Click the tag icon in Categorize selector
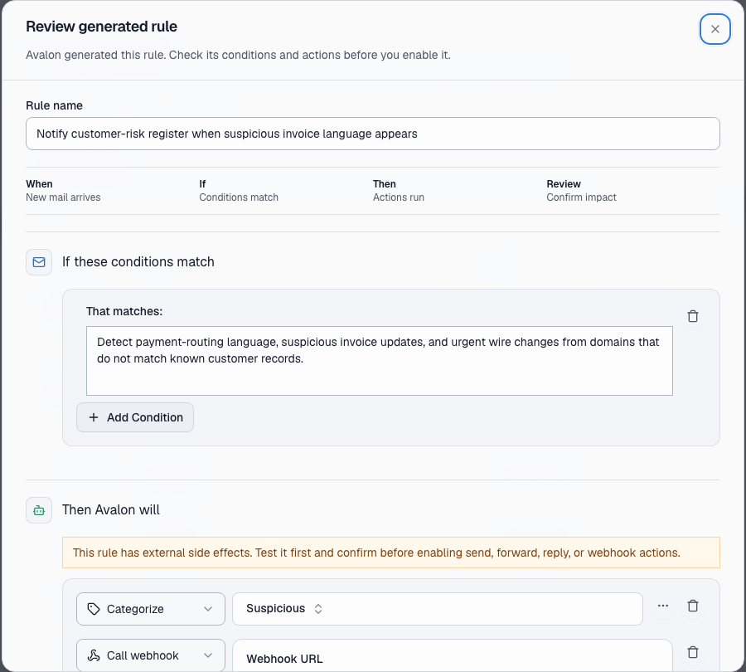The image size is (746, 672). click(x=94, y=609)
